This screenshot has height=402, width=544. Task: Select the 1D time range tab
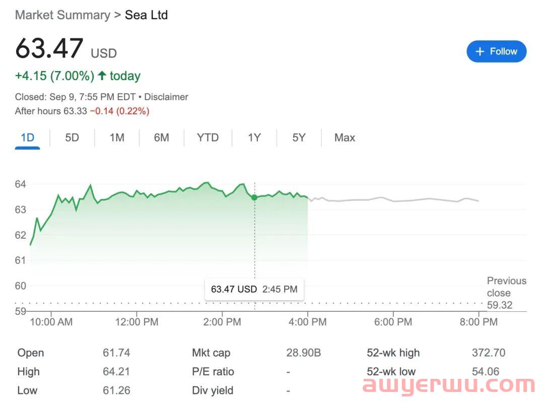click(27, 138)
